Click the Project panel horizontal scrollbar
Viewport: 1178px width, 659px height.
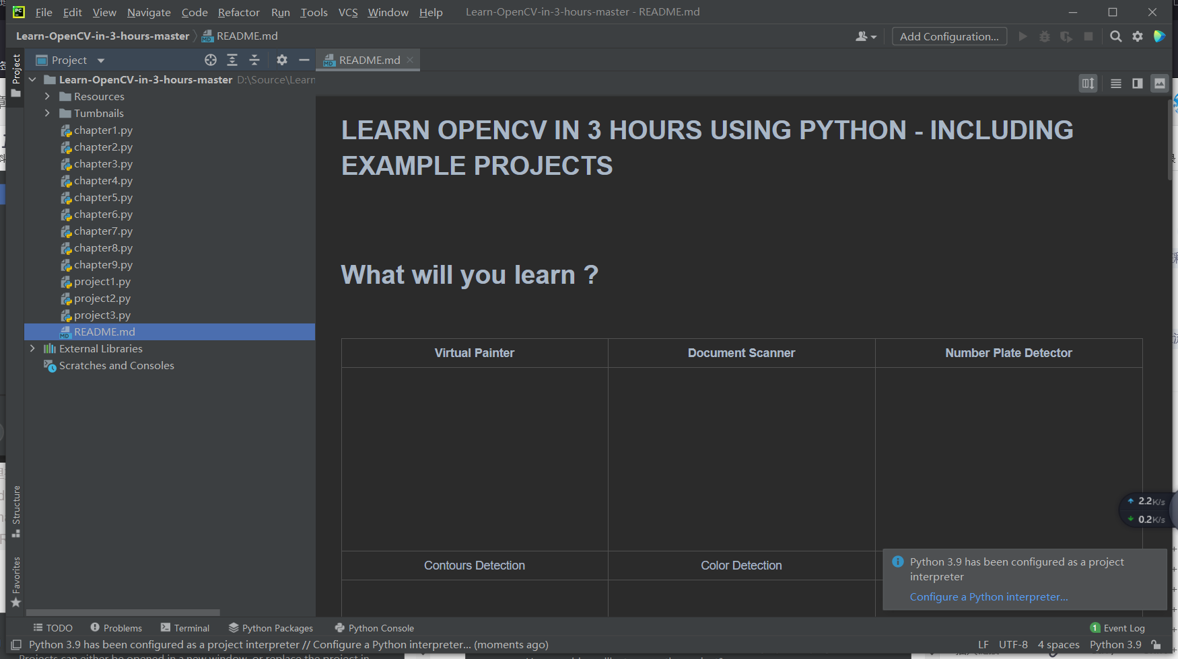click(123, 613)
